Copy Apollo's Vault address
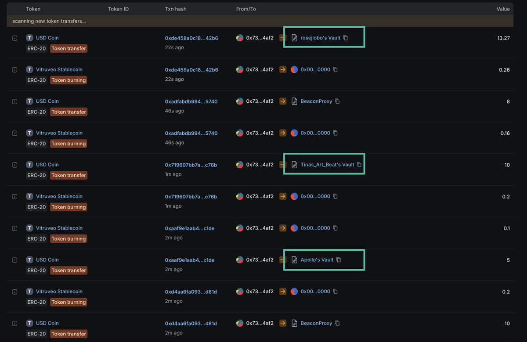 point(339,260)
